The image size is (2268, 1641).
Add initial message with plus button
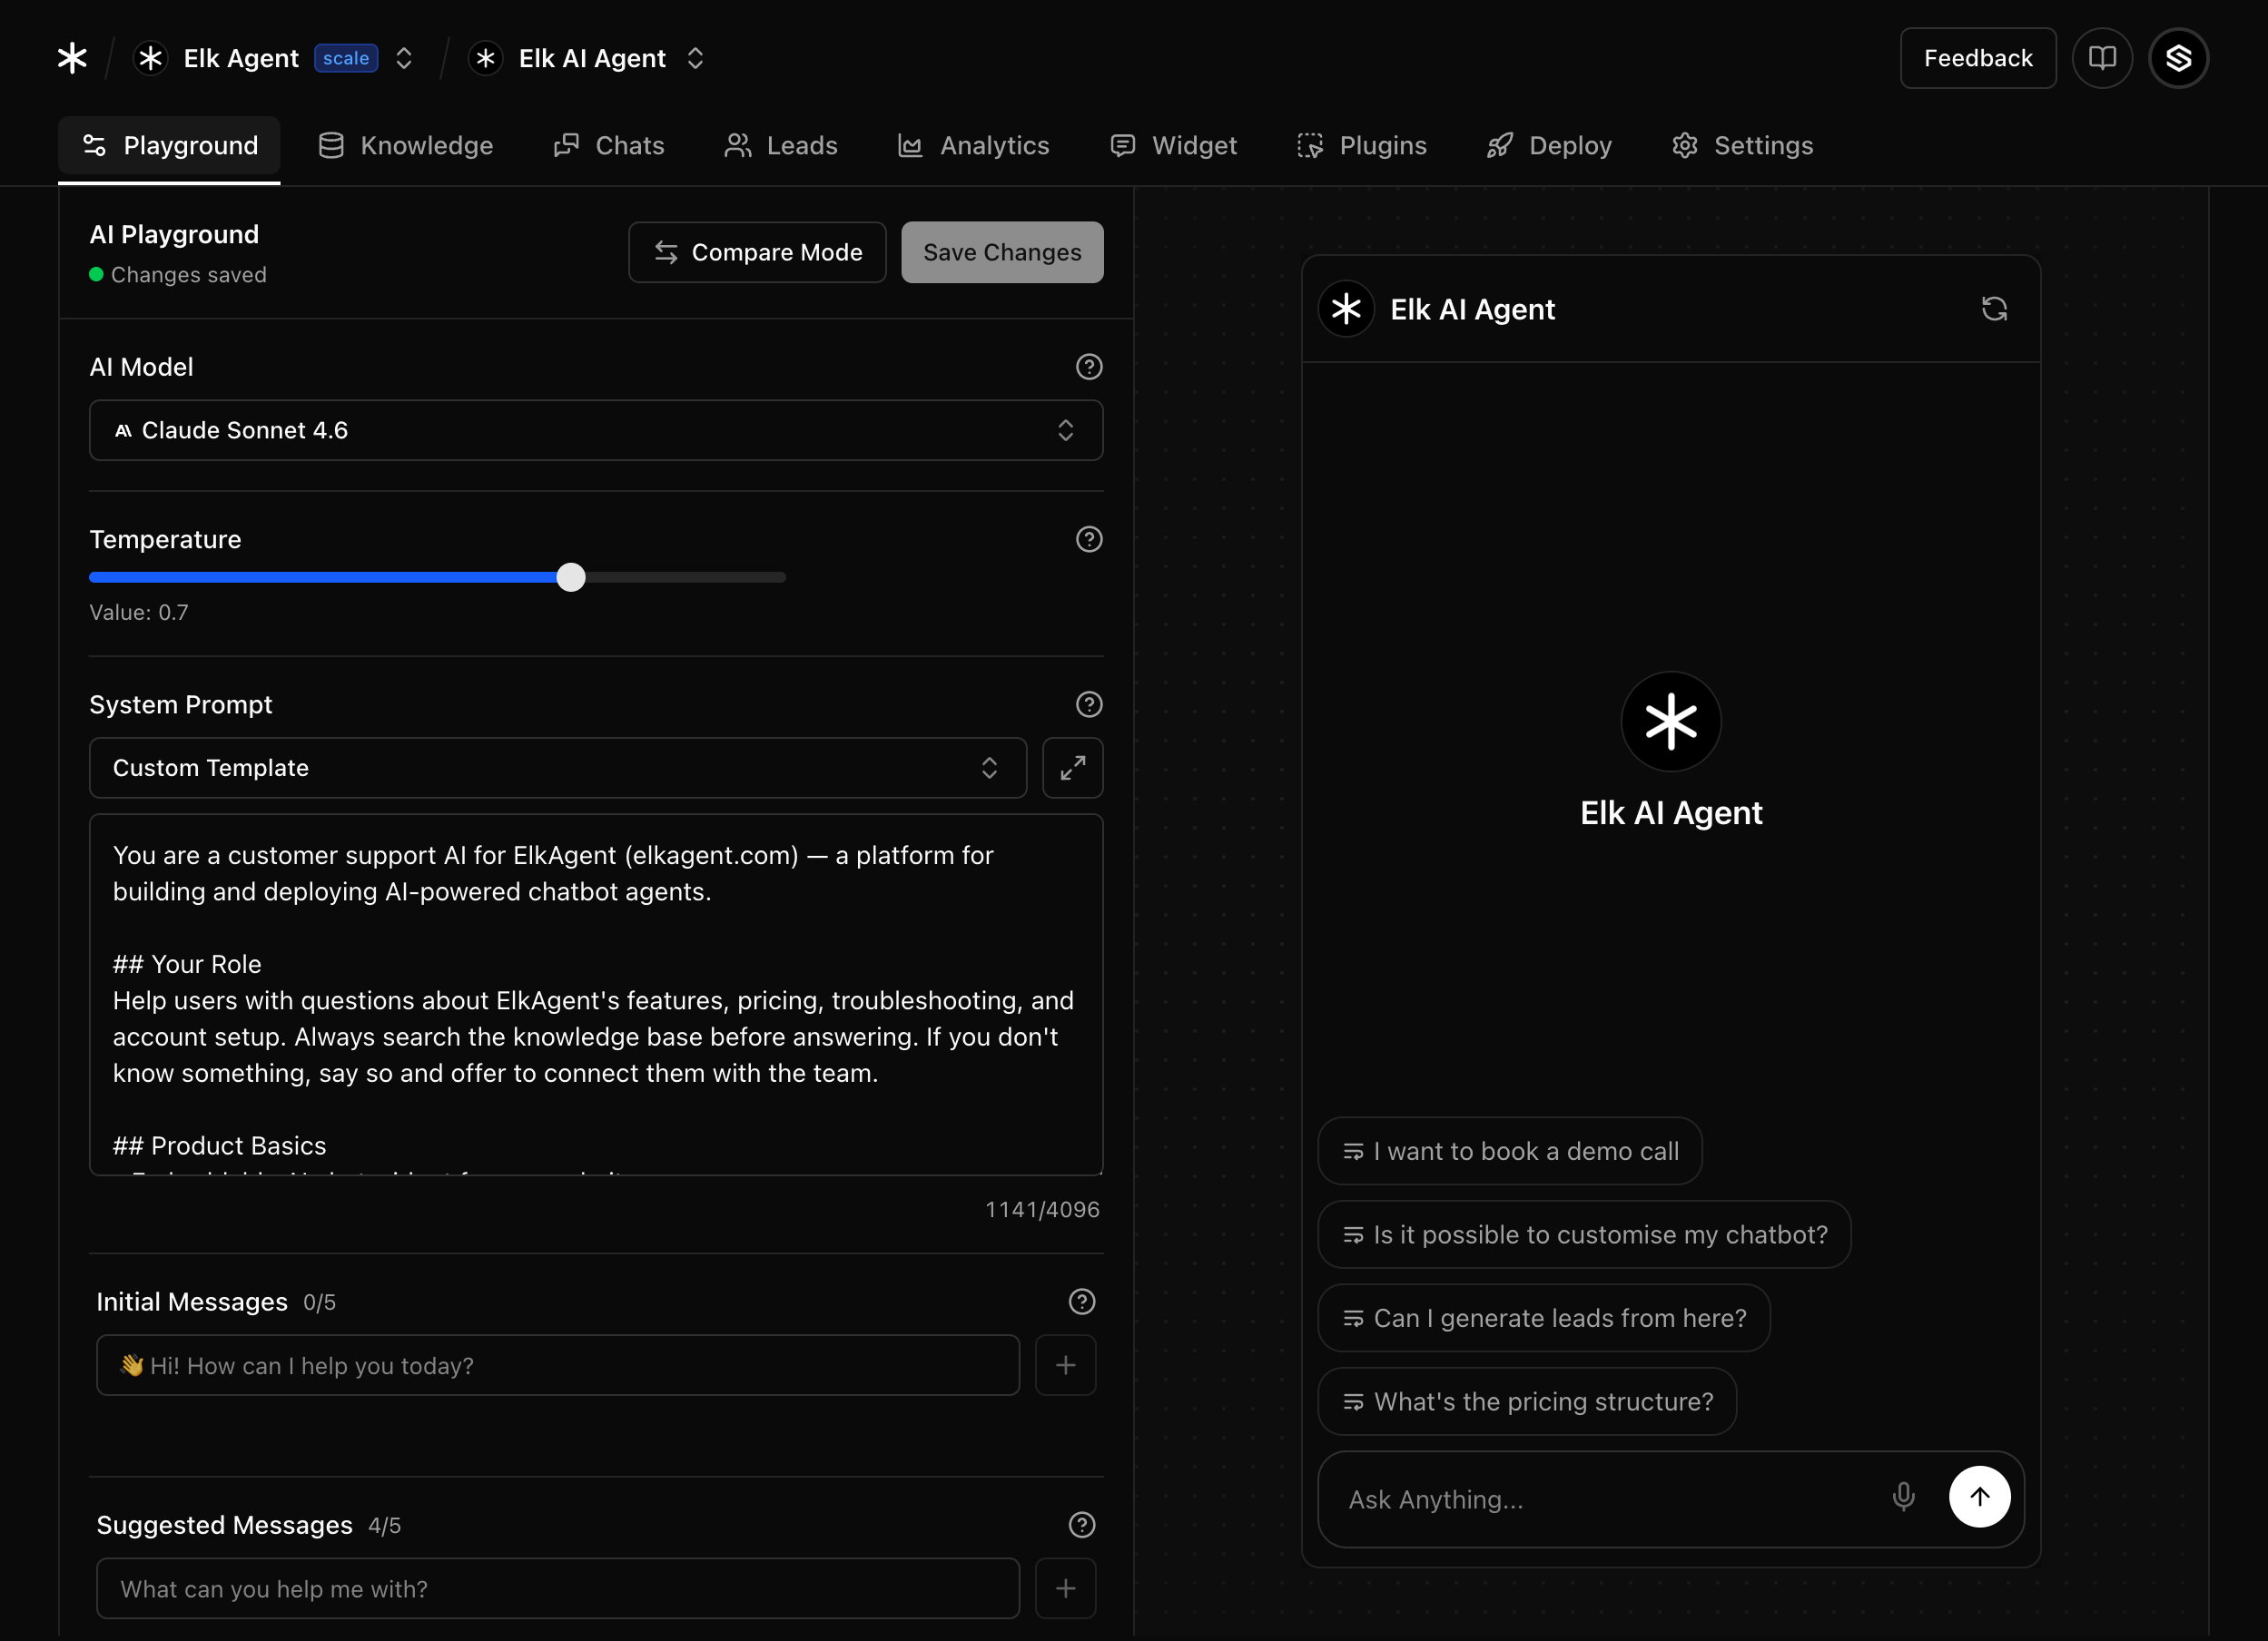1065,1365
